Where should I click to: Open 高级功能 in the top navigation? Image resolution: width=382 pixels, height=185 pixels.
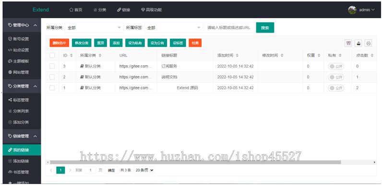[151, 10]
